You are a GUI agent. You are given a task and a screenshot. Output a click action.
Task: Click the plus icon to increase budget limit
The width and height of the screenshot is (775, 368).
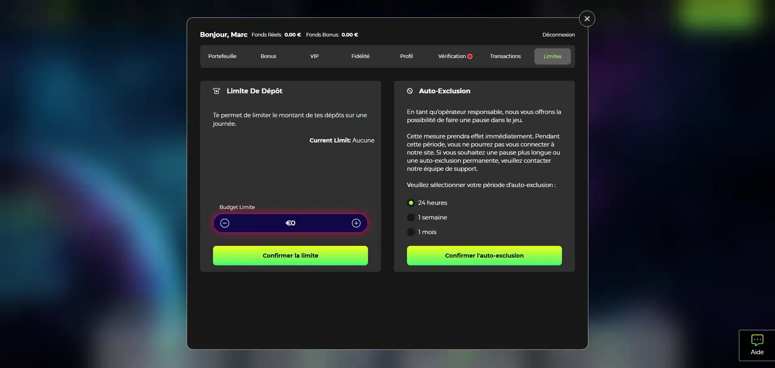coord(356,223)
